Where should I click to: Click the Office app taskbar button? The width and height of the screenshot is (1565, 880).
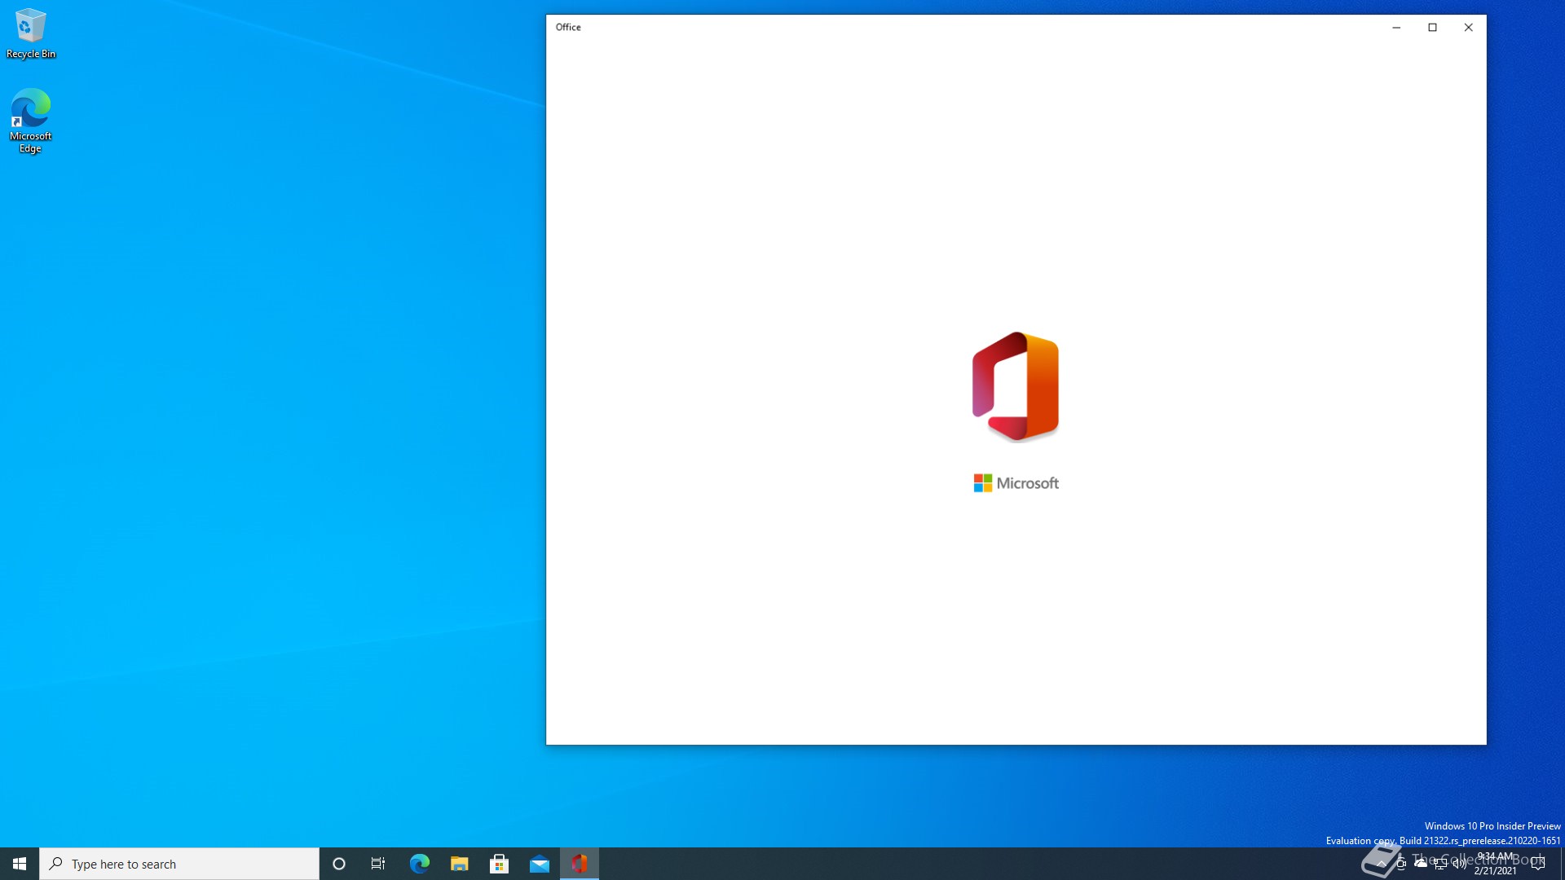580,864
